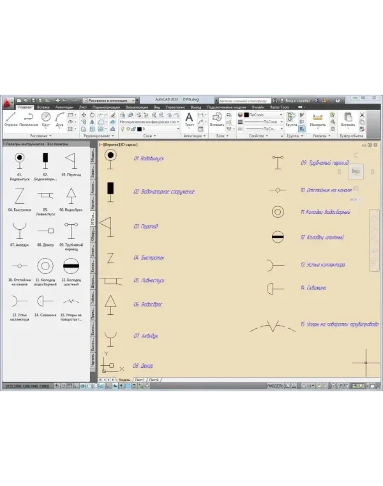Click the Вход в службы sign-in button
Screen dimensions: 383x486
pos(297,101)
